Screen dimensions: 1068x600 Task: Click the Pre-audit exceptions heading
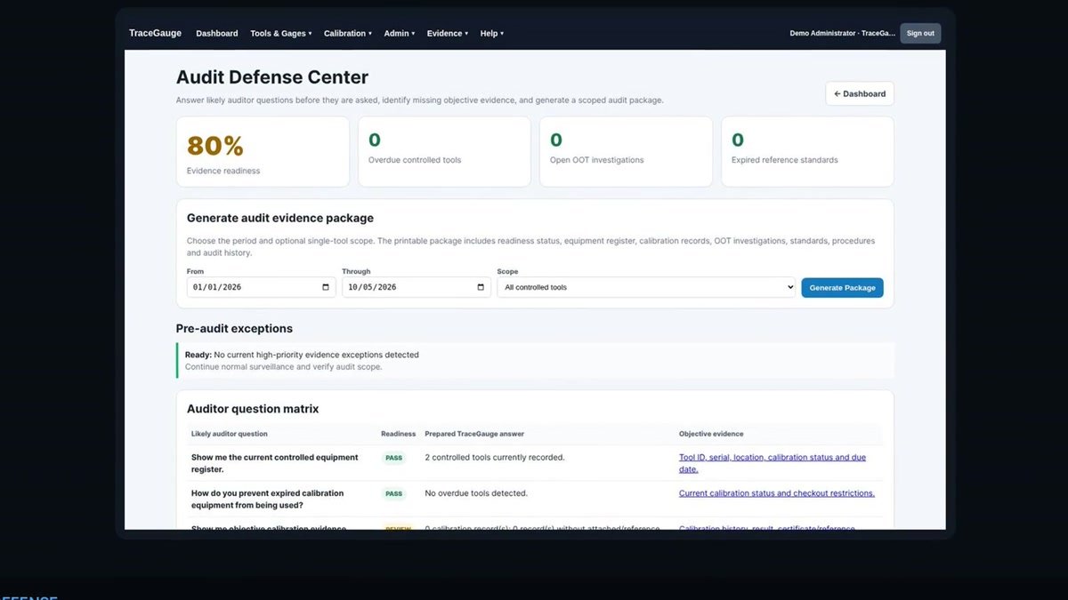[234, 328]
